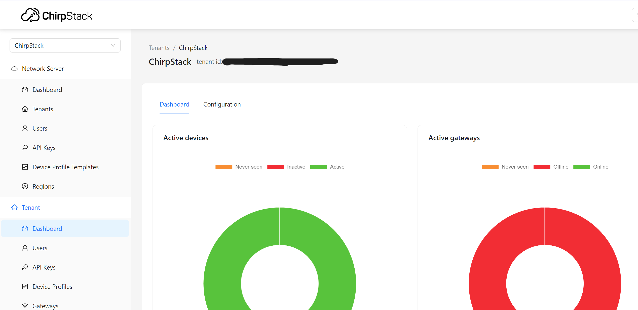Click the Tenant API Keys key icon

coord(25,267)
